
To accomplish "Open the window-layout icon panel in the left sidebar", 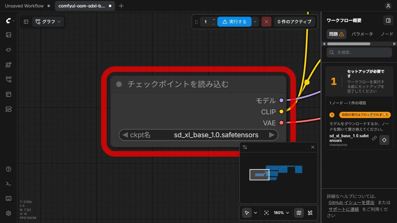I will [8, 94].
